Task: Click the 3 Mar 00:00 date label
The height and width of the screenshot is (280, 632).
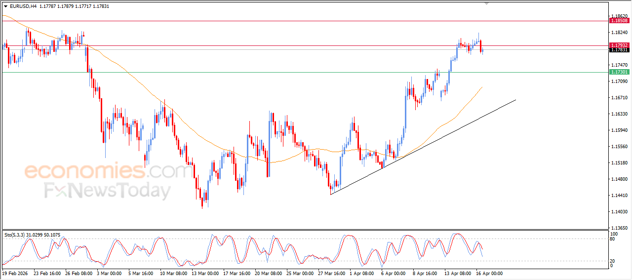Action: click(x=110, y=273)
